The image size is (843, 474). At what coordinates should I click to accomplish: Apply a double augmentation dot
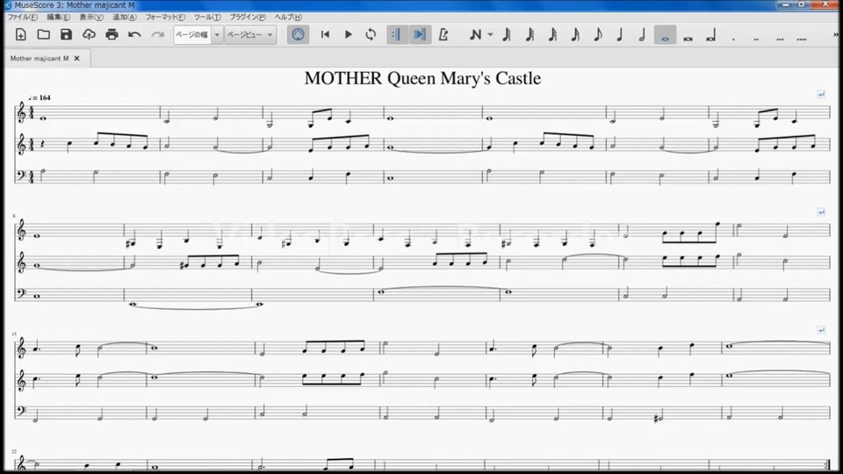click(x=756, y=38)
